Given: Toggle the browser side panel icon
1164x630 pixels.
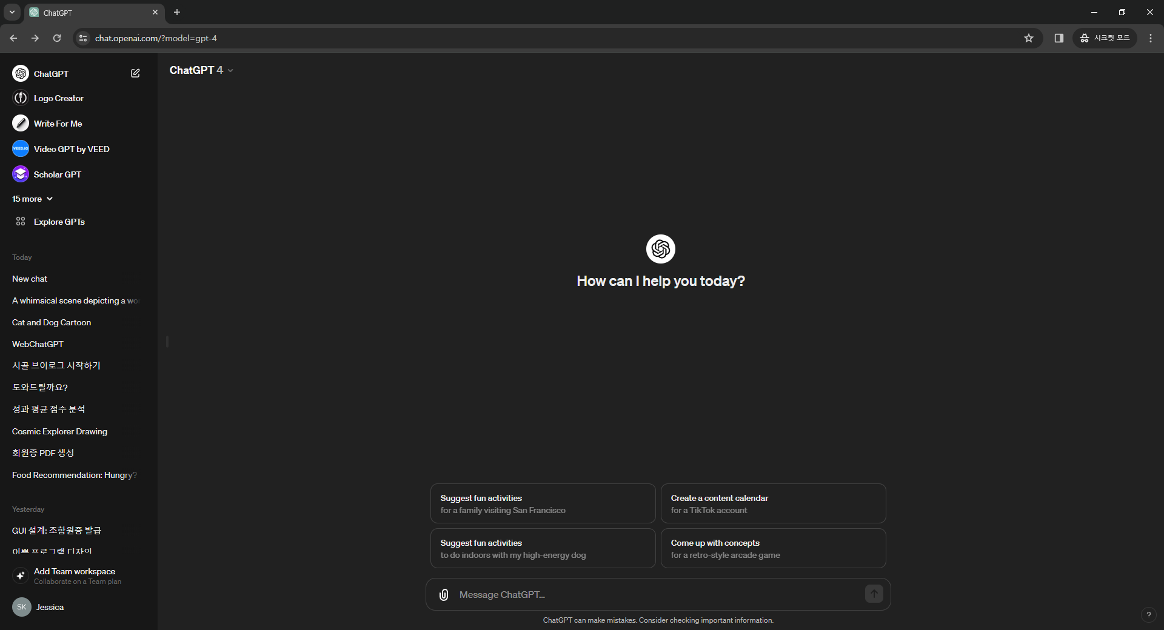Looking at the screenshot, I should point(1059,38).
